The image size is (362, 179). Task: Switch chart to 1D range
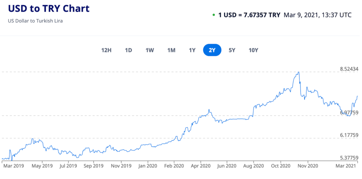(128, 50)
